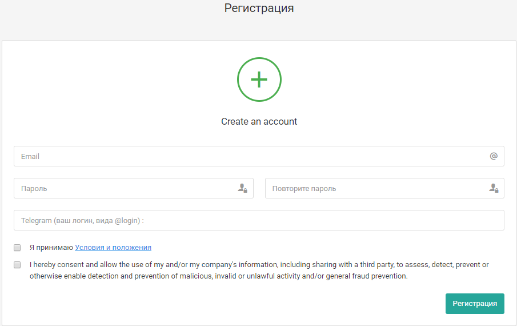
Task: Click the Email placeholder text
Action: tap(30, 156)
